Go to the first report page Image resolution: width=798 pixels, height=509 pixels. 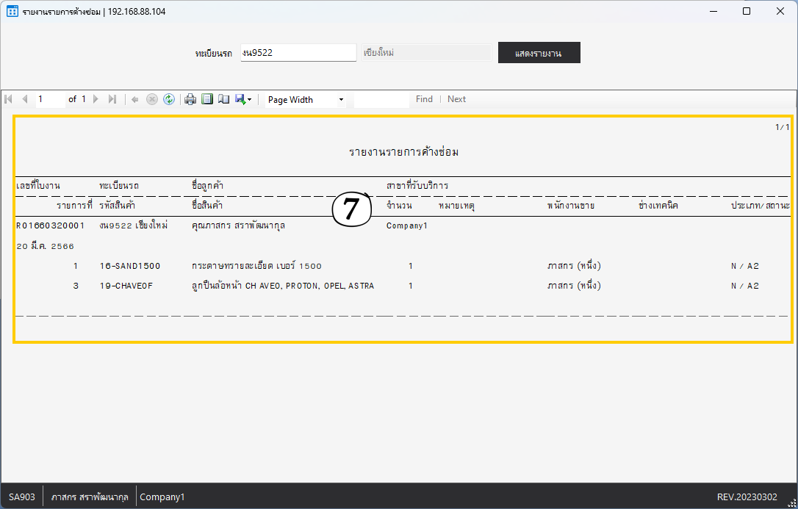click(9, 99)
